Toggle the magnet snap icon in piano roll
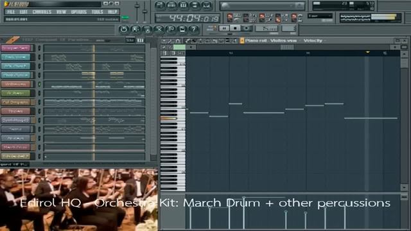Viewport: 411px width, 231px height. tap(178, 40)
